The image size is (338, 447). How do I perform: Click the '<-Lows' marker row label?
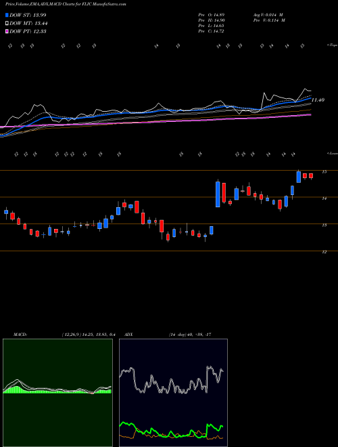click(332, 153)
